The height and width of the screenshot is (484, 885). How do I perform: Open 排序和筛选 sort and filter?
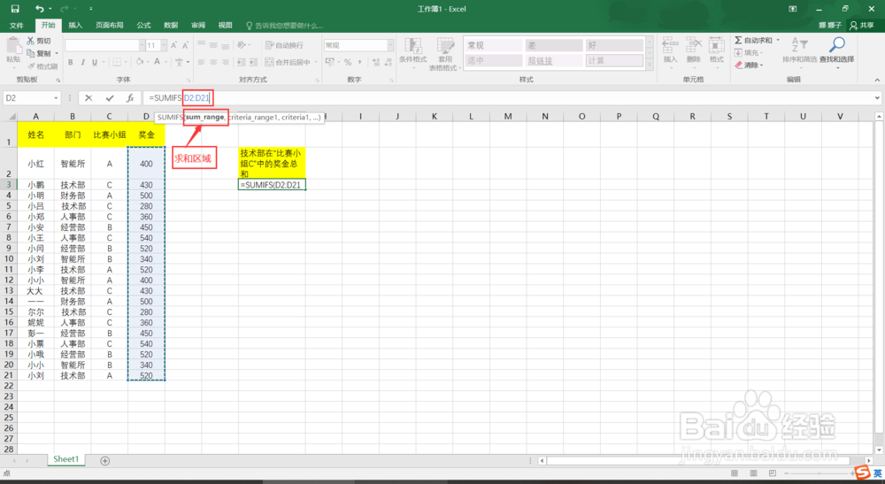[x=799, y=52]
